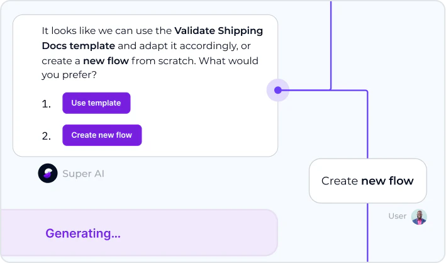Screen dimensions: 446x263
Task: Click the "User" label beside the avatar
Action: [397, 216]
